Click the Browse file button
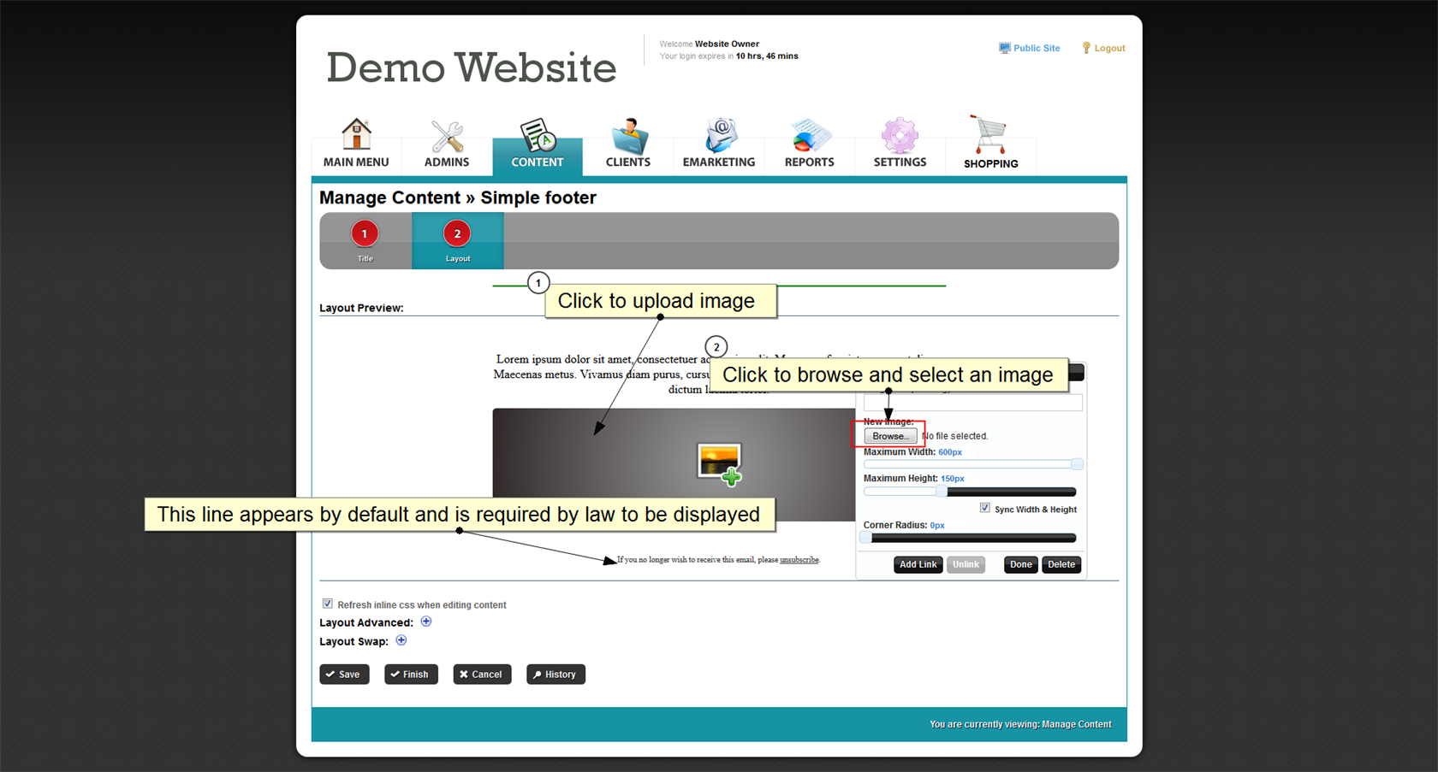Image resolution: width=1438 pixels, height=772 pixels. click(x=890, y=436)
